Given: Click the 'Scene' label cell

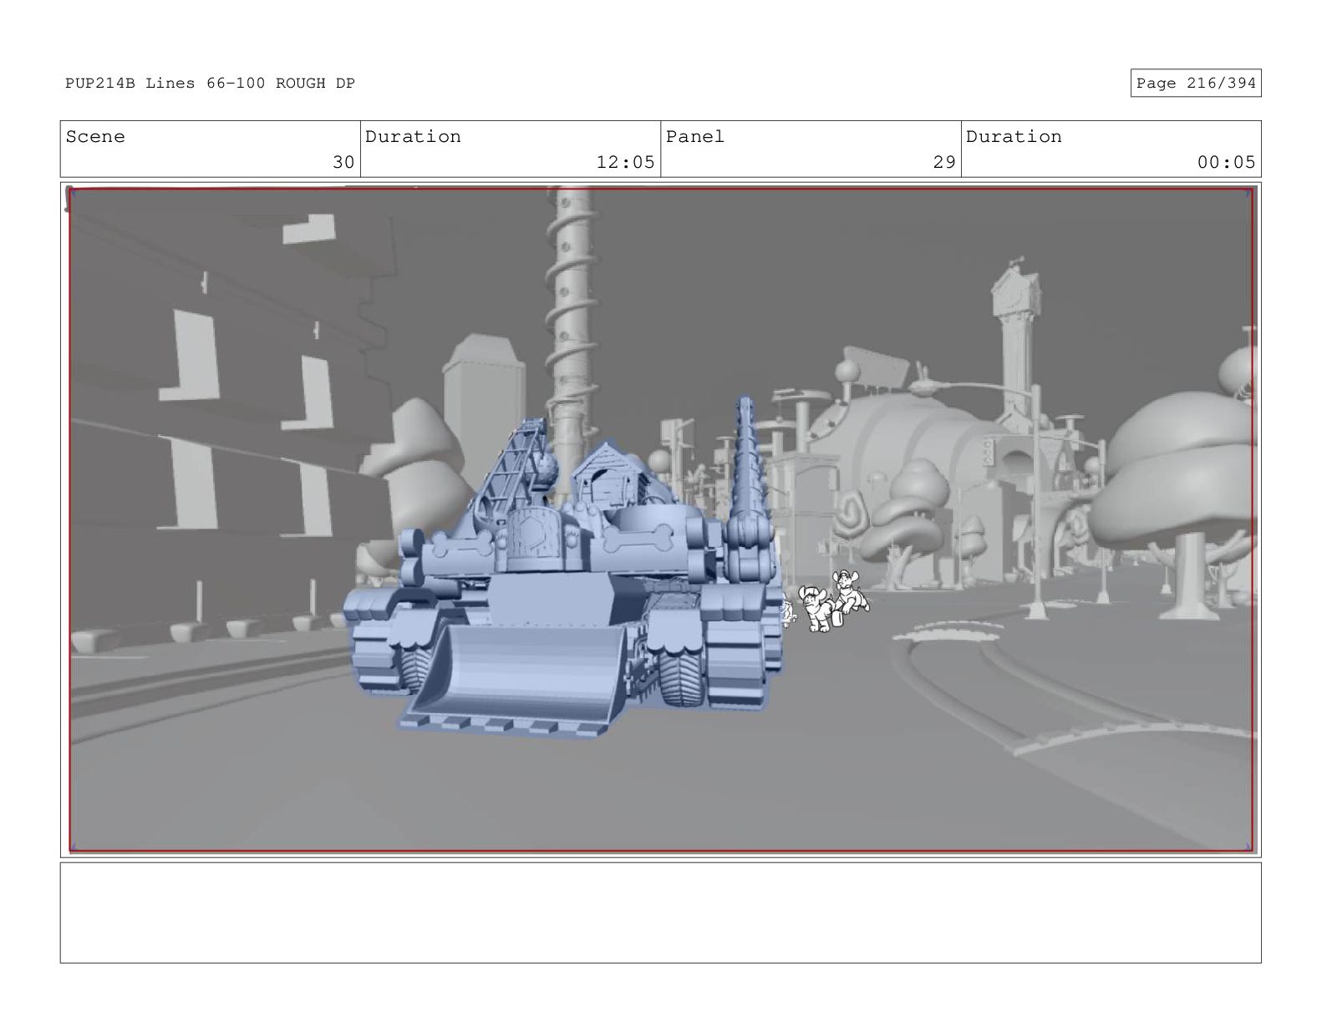Looking at the screenshot, I should click(x=210, y=149).
